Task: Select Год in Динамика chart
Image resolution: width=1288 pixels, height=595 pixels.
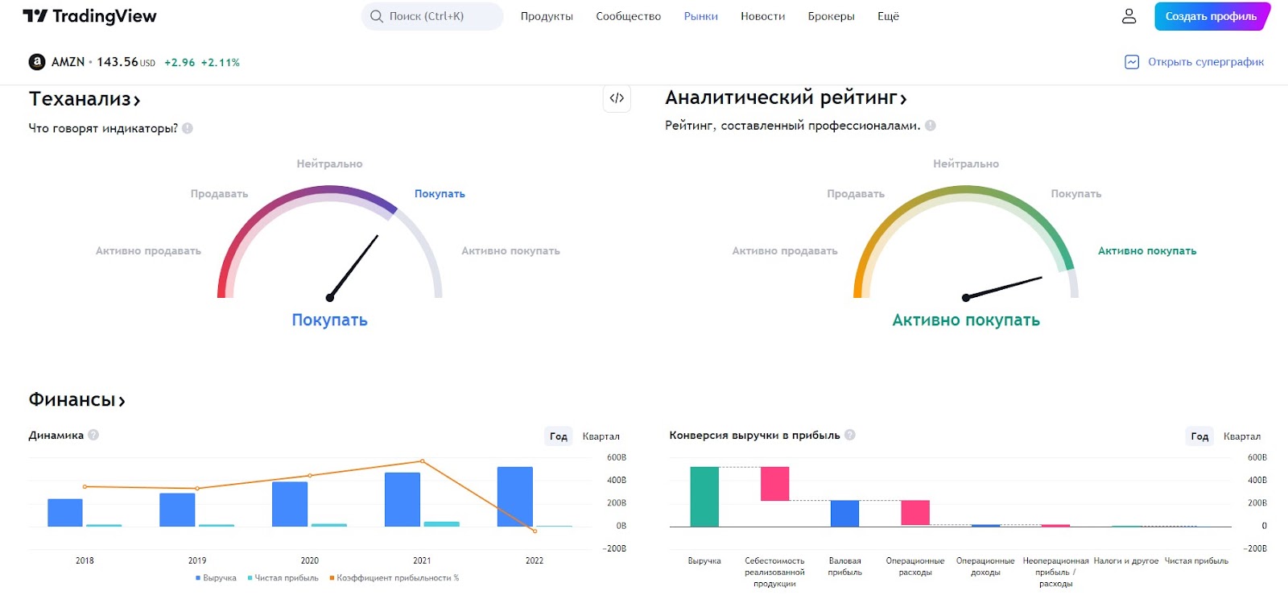Action: [559, 436]
